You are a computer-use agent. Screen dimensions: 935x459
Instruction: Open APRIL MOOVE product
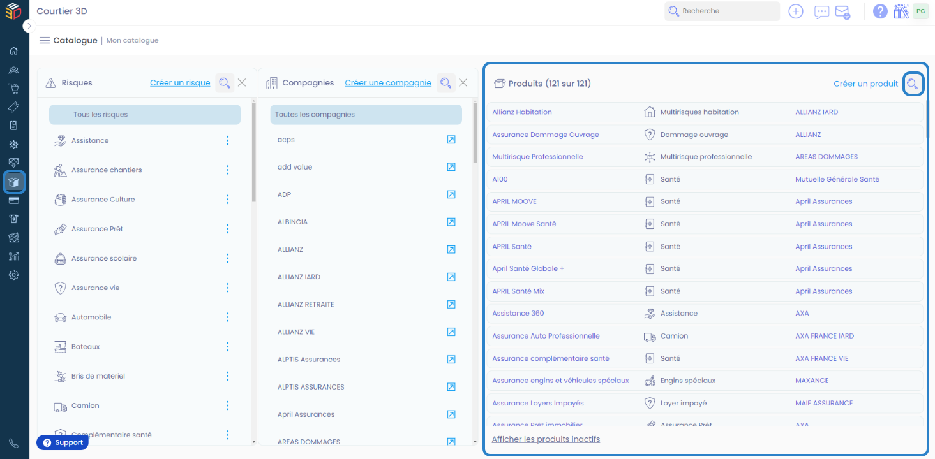514,201
